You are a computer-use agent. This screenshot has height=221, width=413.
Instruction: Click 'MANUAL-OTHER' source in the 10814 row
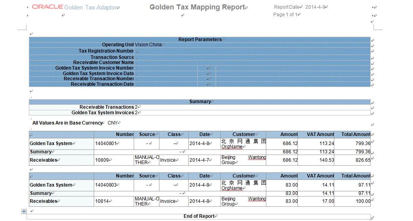[147, 201]
